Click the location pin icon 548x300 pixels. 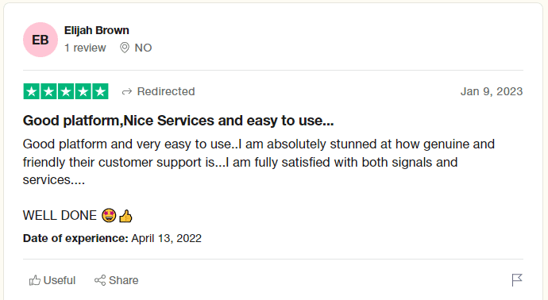tap(125, 48)
